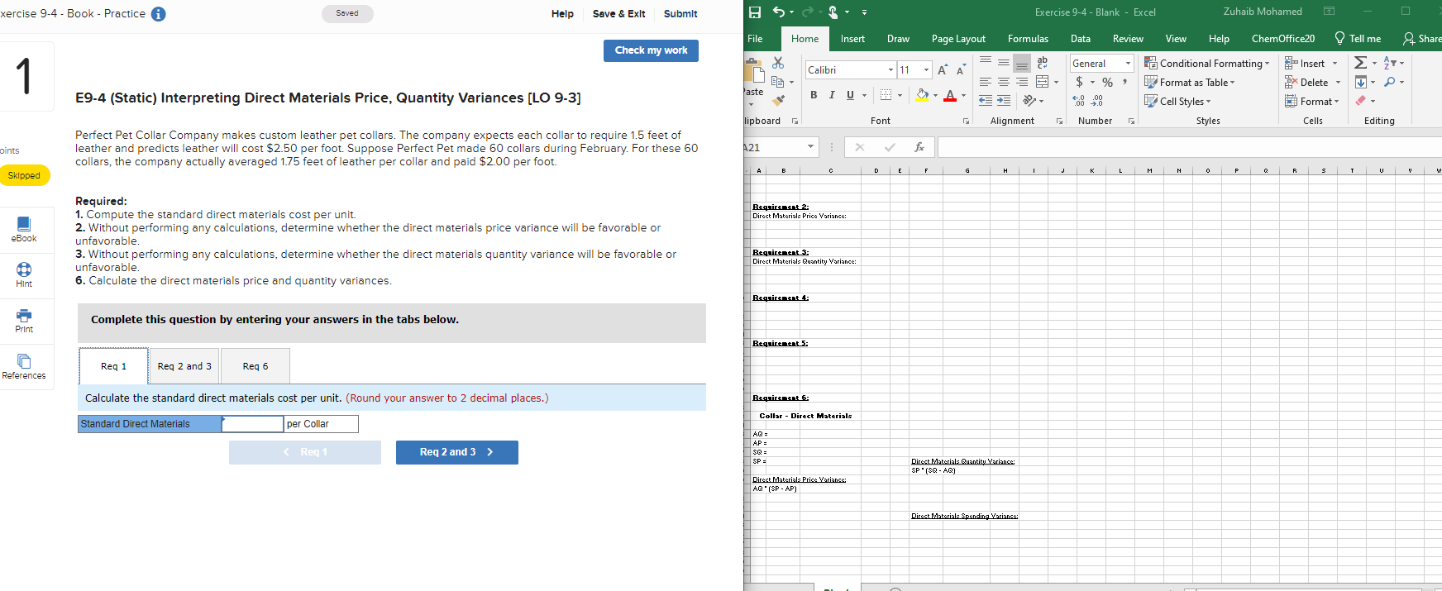Click the Submit link
This screenshot has height=591, width=1442.
click(x=680, y=14)
